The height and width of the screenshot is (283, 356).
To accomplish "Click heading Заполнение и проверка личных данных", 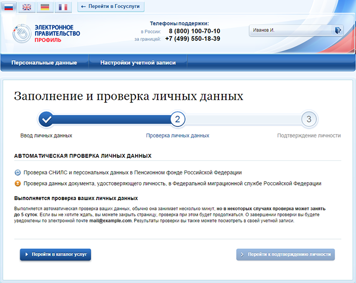I will tap(129, 96).
